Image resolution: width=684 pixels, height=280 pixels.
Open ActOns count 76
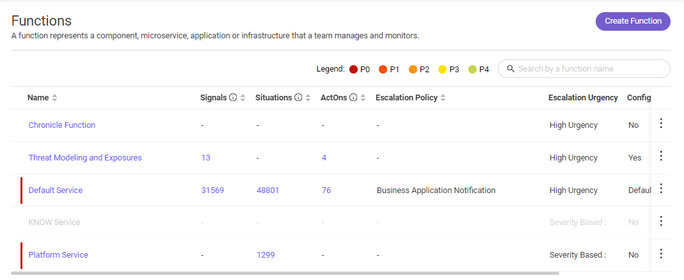tap(326, 190)
